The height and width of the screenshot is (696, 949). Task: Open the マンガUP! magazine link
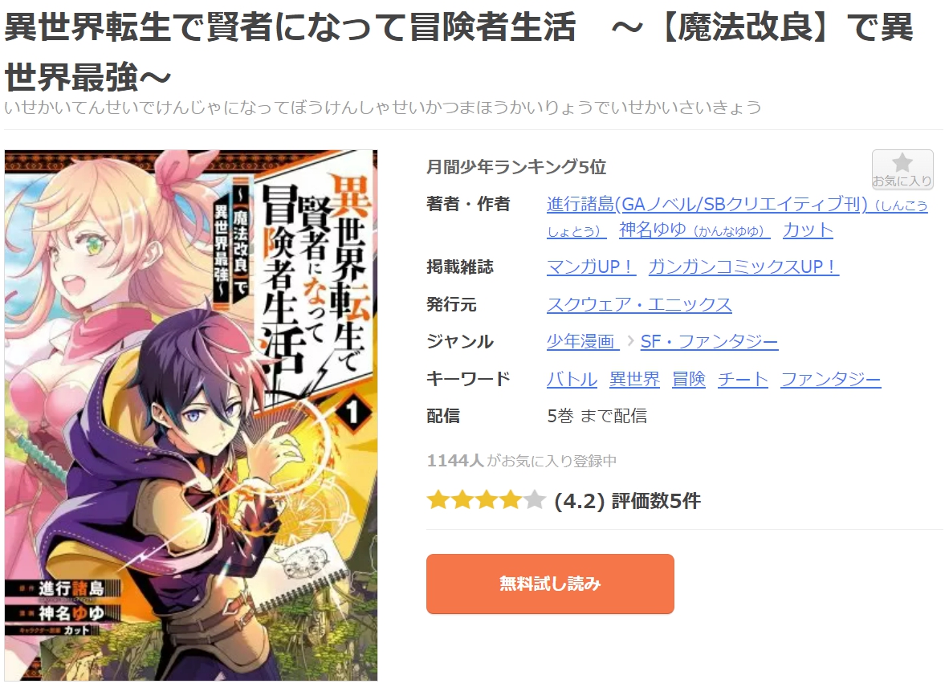(591, 267)
